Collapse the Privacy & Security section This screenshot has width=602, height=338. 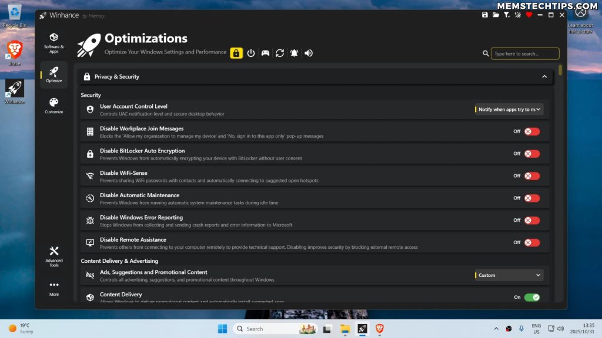coord(544,76)
